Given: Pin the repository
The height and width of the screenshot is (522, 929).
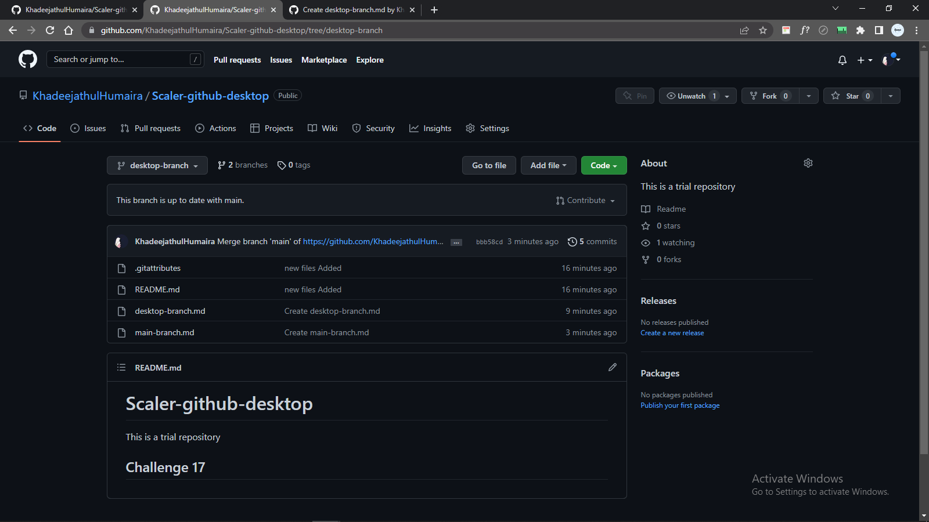Looking at the screenshot, I should [x=634, y=96].
